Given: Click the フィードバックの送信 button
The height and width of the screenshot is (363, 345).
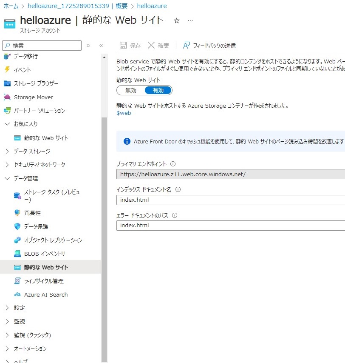Looking at the screenshot, I should click(209, 46).
